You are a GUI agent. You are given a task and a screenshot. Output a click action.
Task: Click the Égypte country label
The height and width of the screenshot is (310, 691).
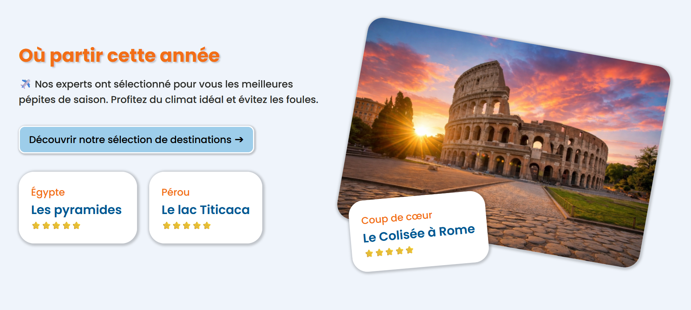48,192
